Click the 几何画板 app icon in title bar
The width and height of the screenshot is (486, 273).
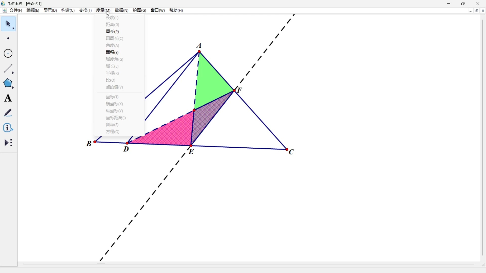pos(3,4)
